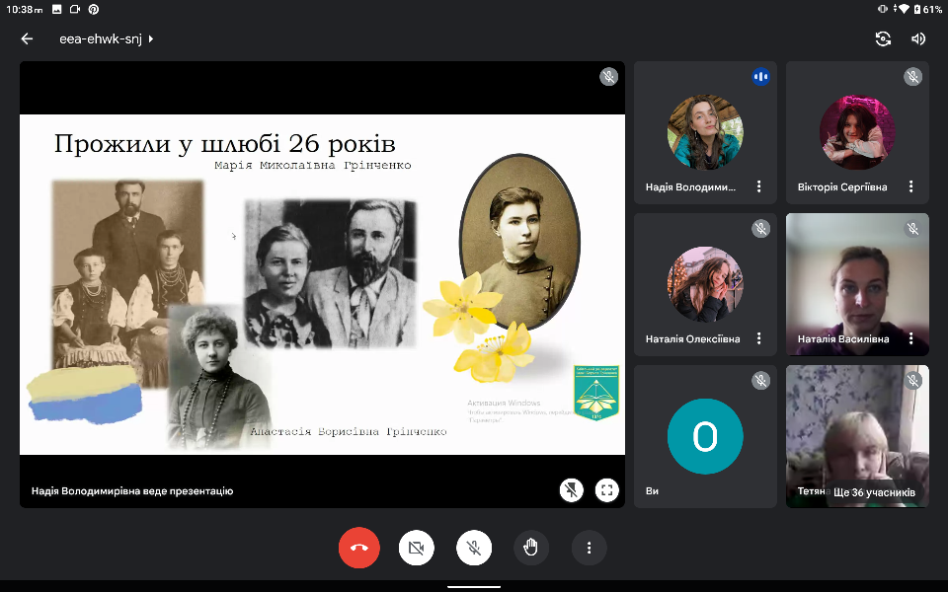The image size is (948, 592).
Task: Tap the back arrow to leave the call view
Action: (x=27, y=38)
